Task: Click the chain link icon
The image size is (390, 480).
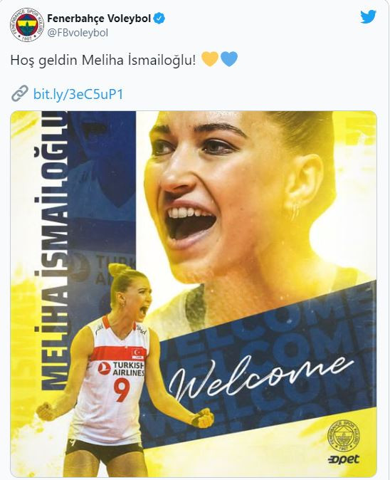Action: pyautogui.click(x=20, y=94)
